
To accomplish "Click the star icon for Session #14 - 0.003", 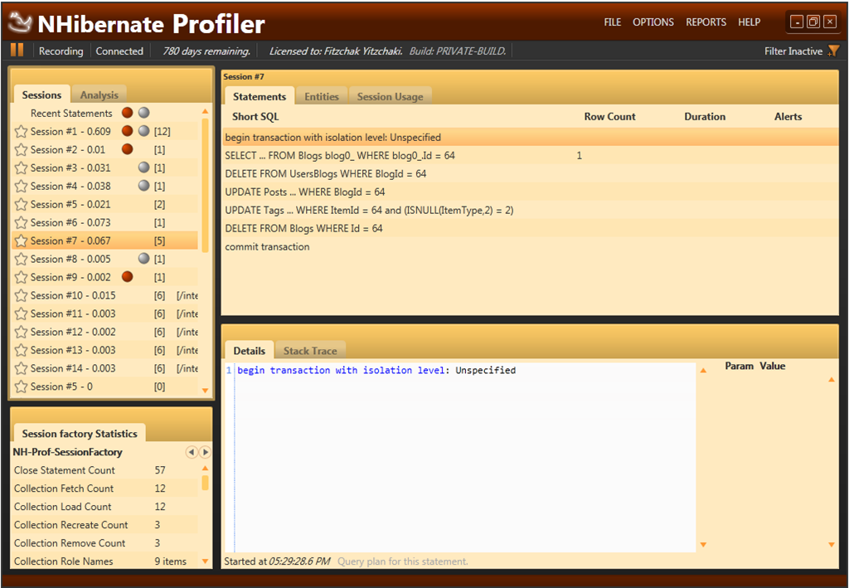I will tap(21, 368).
